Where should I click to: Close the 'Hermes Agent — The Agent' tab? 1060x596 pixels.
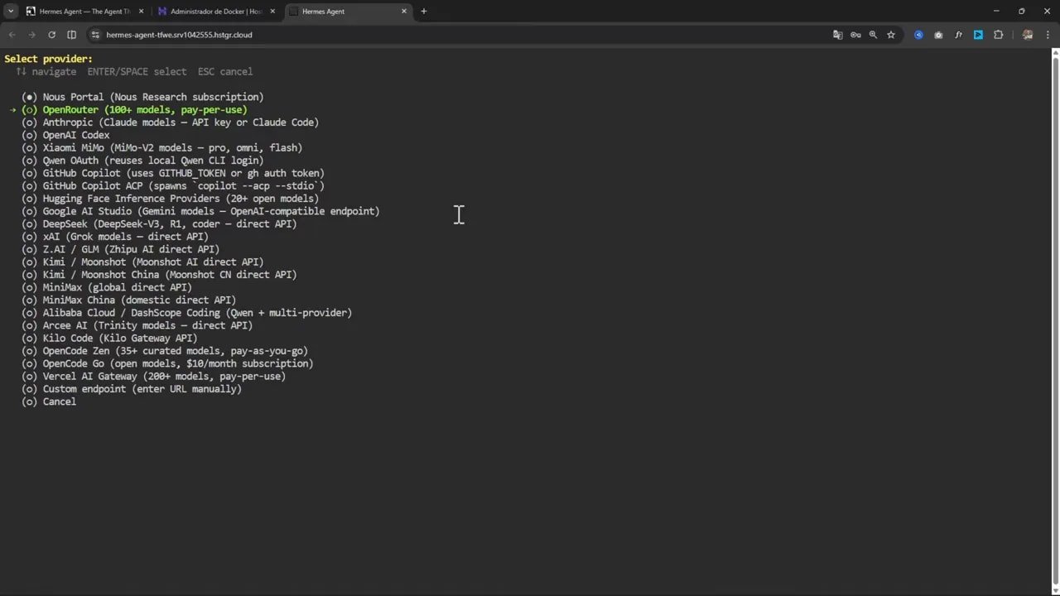tap(141, 12)
